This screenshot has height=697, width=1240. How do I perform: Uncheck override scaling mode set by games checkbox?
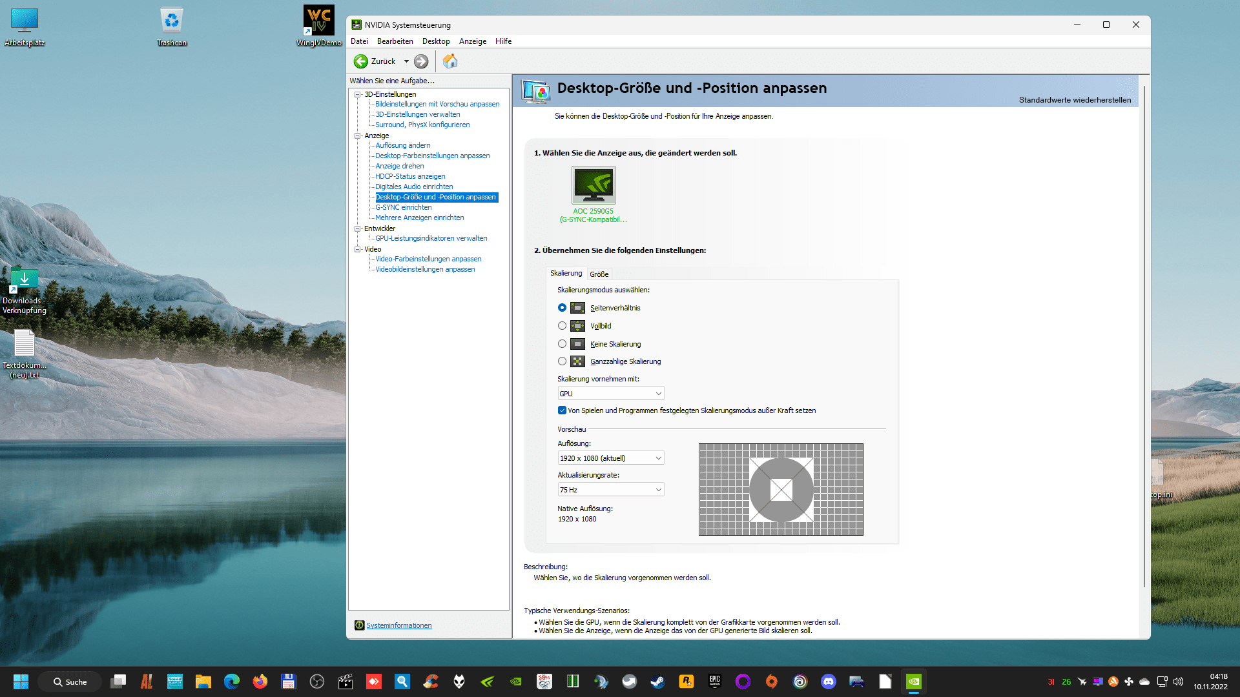pyautogui.click(x=562, y=410)
